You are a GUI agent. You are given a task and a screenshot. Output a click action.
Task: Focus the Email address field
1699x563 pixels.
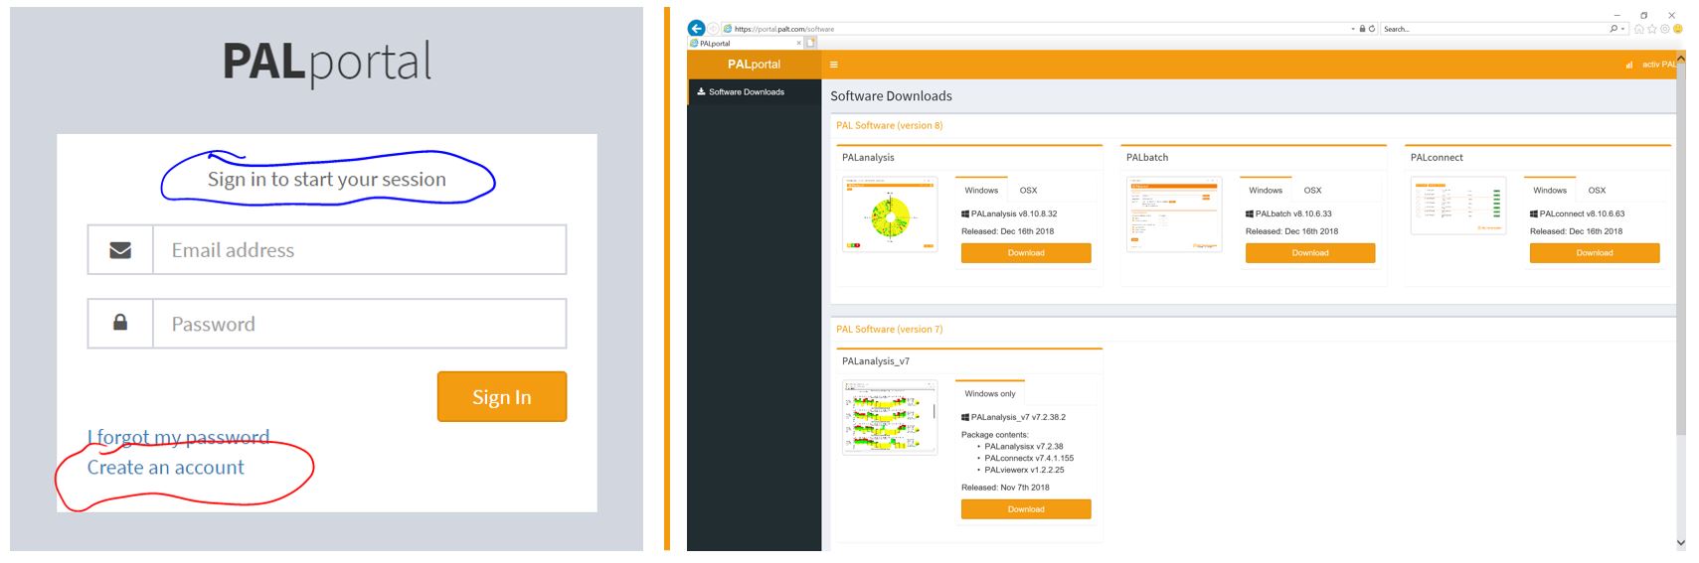point(359,249)
